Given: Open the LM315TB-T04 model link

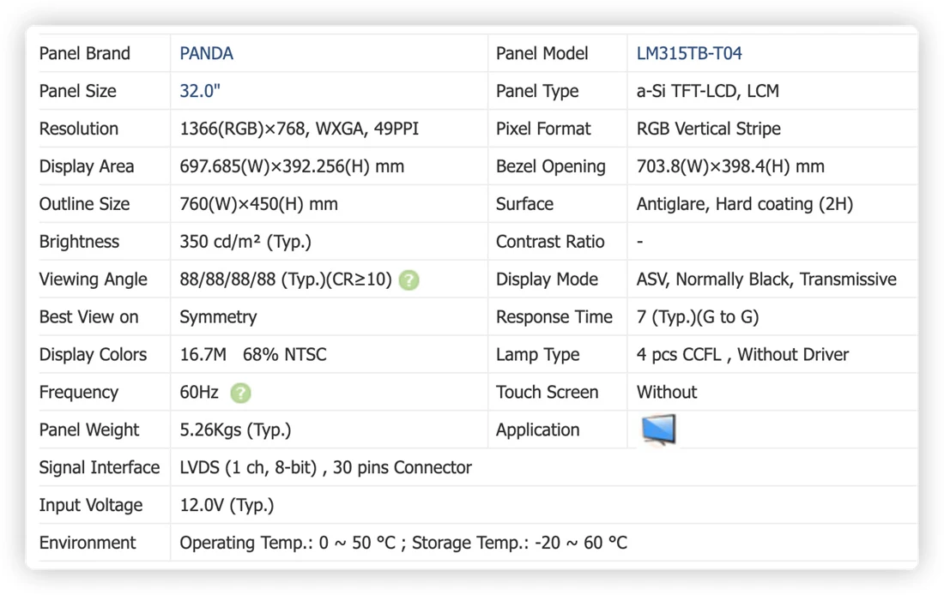Looking at the screenshot, I should pos(689,53).
